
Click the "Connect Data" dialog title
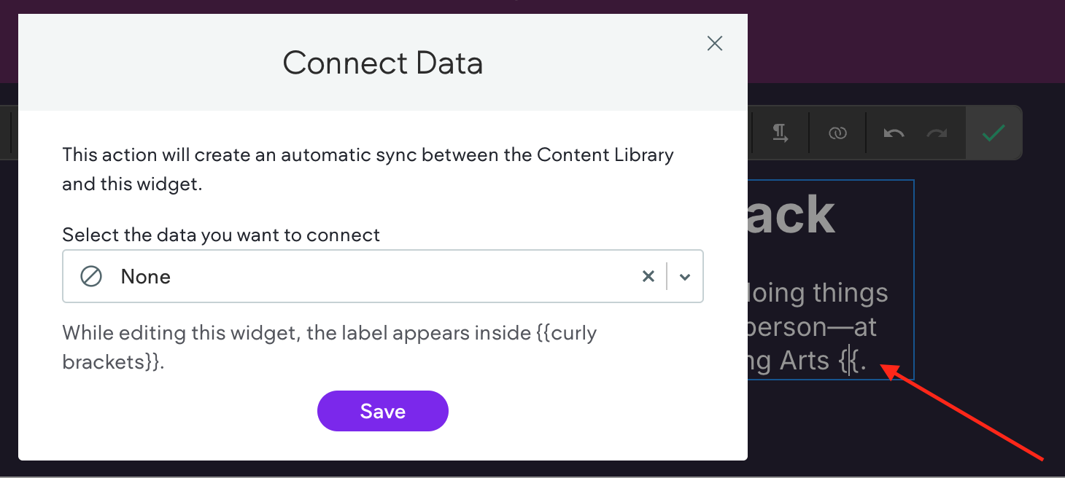click(382, 63)
